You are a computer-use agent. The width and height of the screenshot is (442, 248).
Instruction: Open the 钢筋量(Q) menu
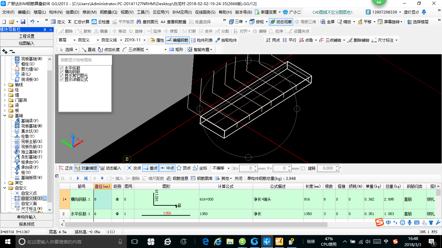(x=108, y=12)
